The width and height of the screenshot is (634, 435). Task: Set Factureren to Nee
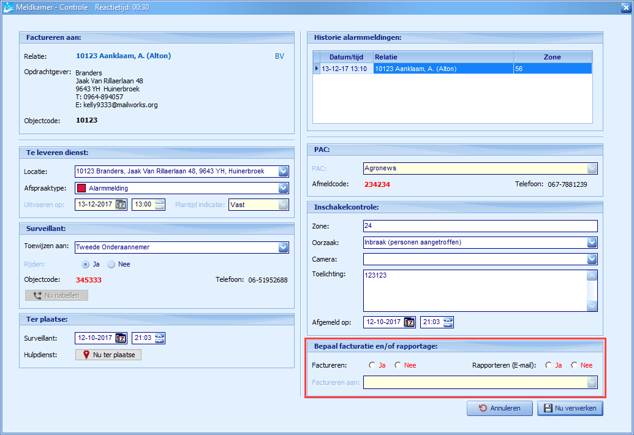pyautogui.click(x=398, y=365)
